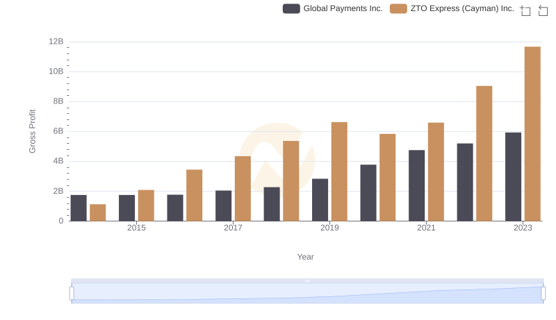
Task: Select the Global Payments 2016 bar
Action: pos(175,208)
